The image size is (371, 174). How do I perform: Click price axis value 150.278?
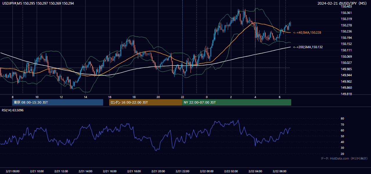(347, 25)
